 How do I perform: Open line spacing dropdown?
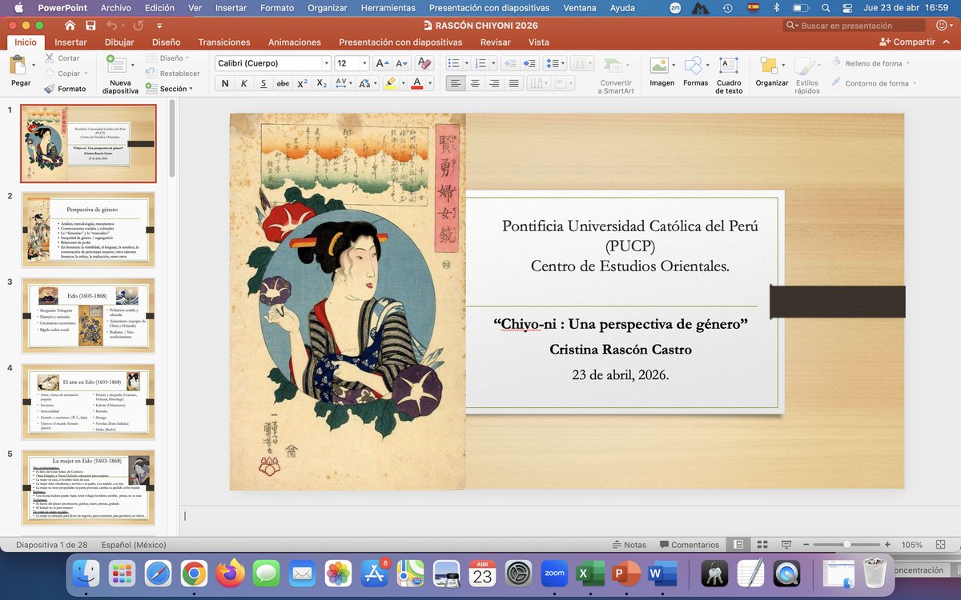(553, 63)
